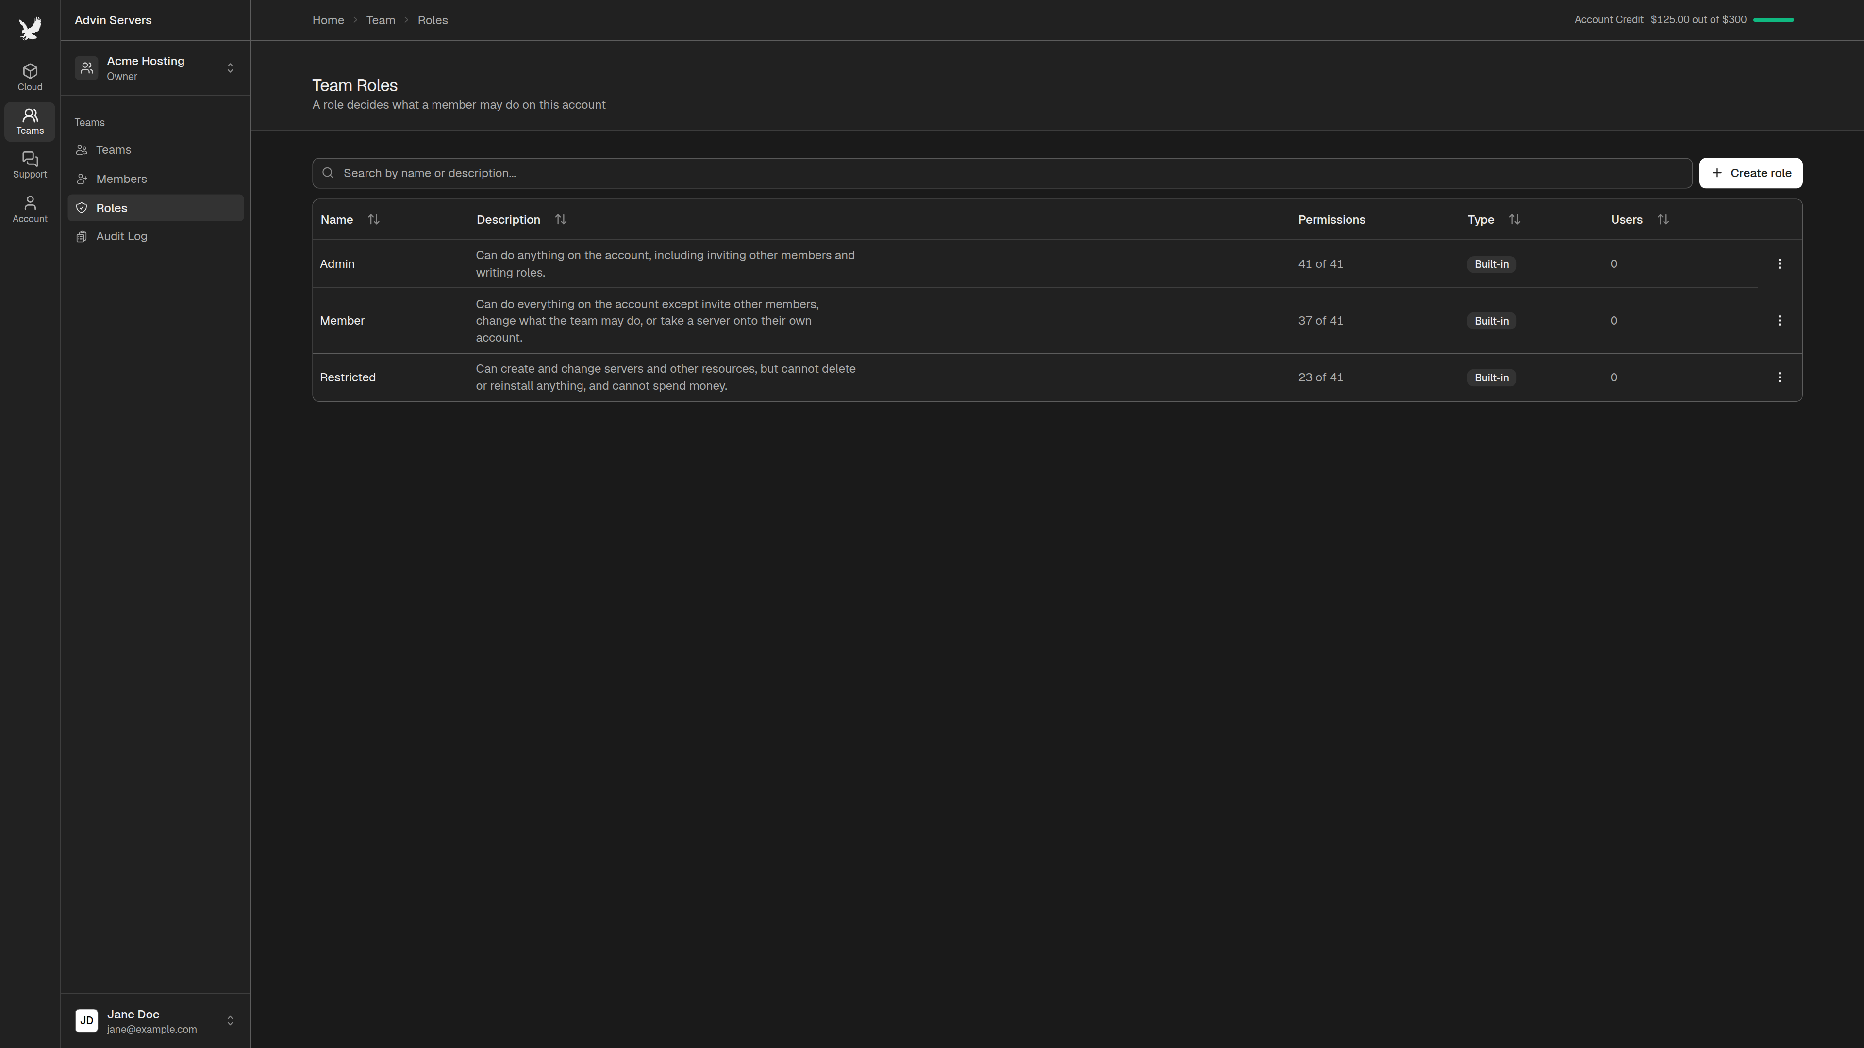
Task: Click the Built-in badge in Member row
Action: [x=1491, y=320]
